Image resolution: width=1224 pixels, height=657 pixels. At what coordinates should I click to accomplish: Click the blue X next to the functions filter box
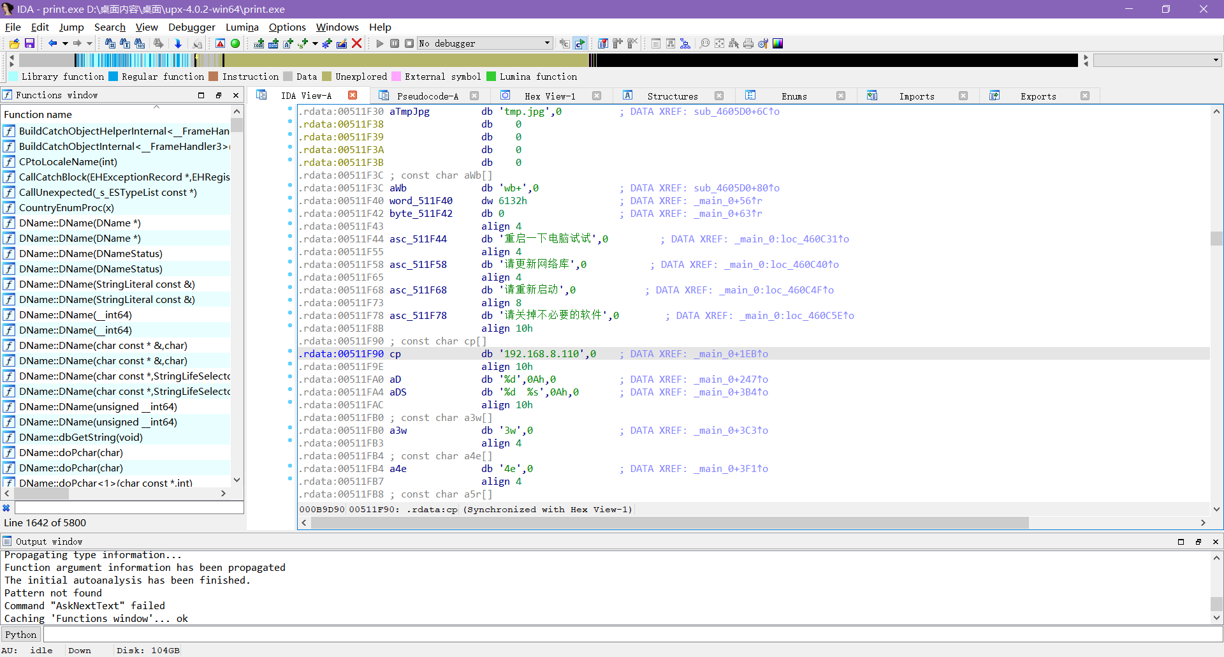coord(6,508)
